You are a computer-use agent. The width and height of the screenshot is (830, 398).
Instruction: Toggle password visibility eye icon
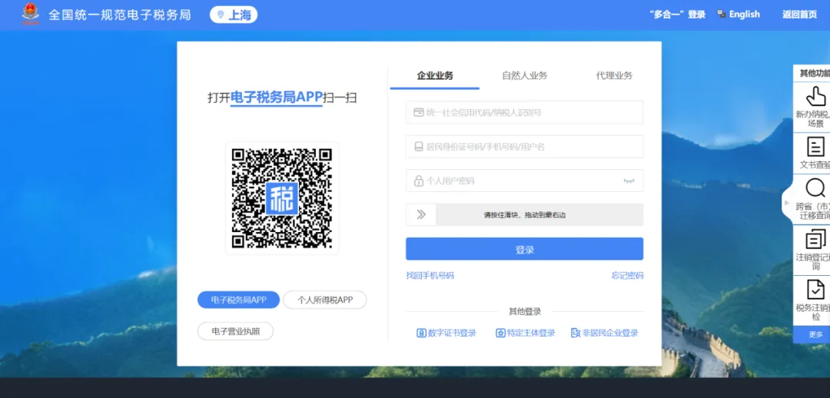[x=629, y=181]
